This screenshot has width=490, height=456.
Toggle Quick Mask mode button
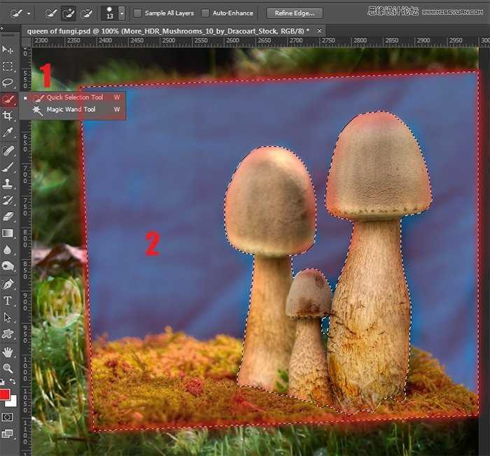point(8,416)
